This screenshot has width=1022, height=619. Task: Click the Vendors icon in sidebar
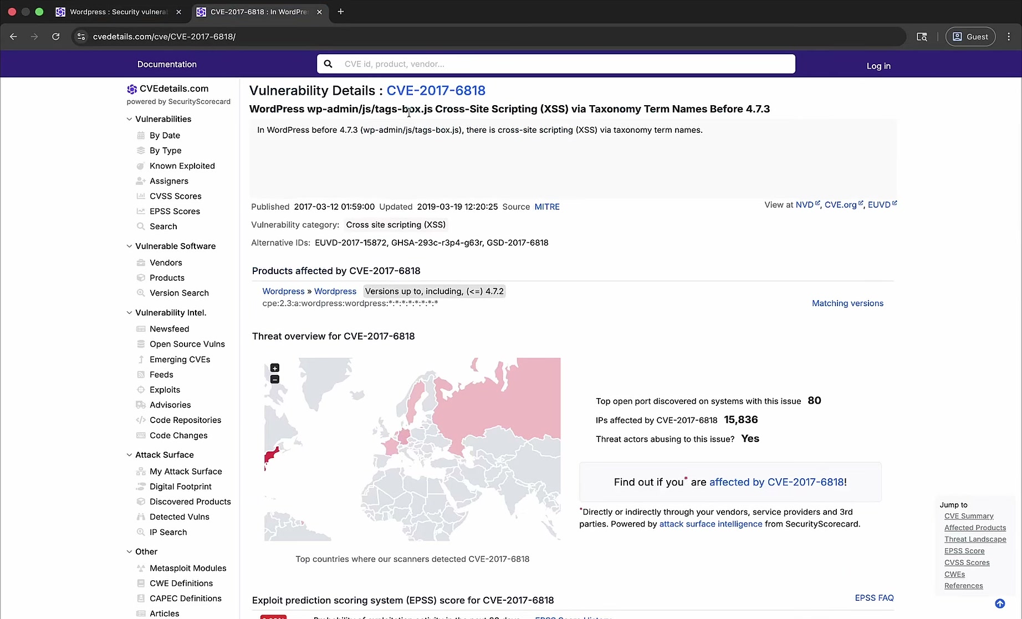(x=141, y=262)
